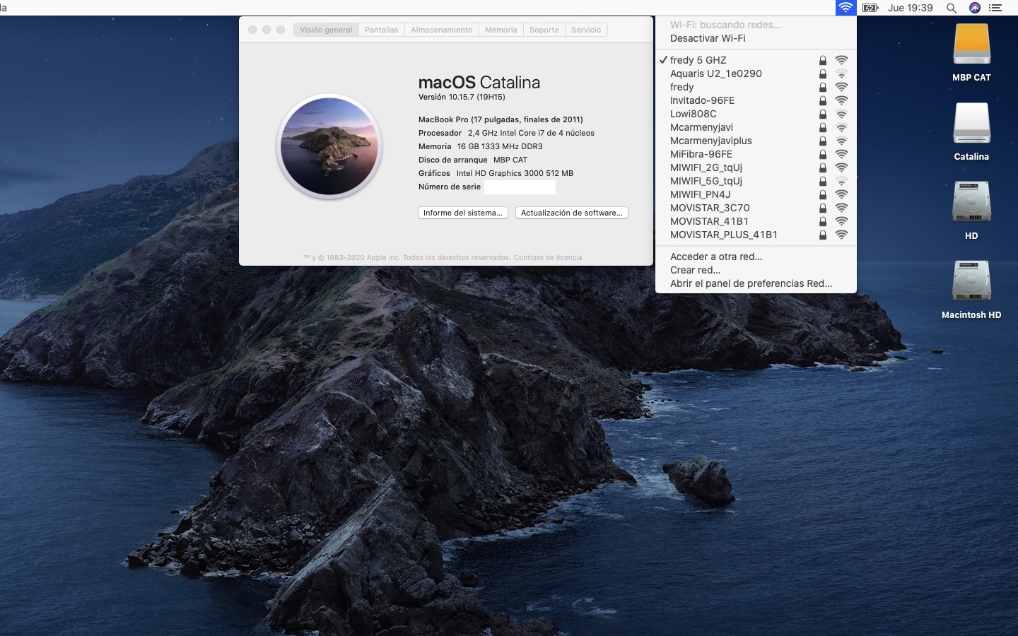This screenshot has height=636, width=1018.
Task: Connect to Mcarmenyjaviplus network
Action: [756, 141]
